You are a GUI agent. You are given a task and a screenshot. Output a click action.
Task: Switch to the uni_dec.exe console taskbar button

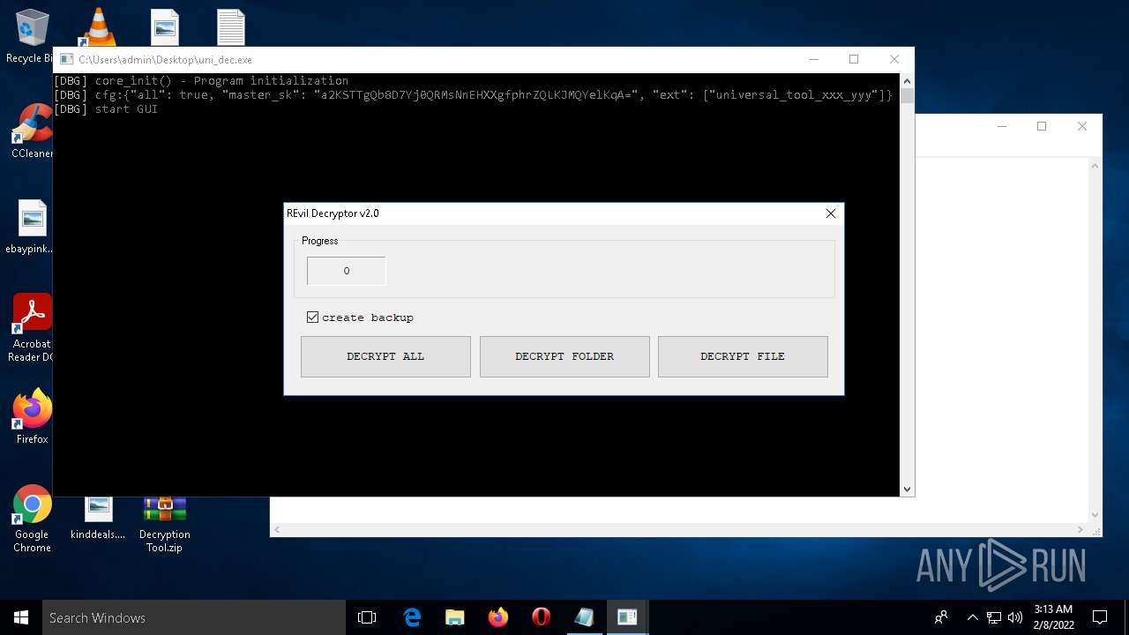(627, 617)
